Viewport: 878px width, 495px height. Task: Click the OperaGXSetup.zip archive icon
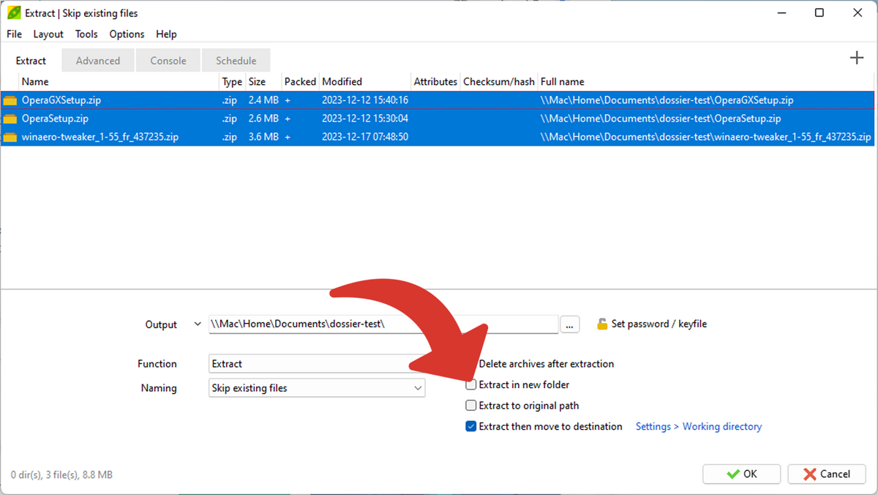[10, 100]
